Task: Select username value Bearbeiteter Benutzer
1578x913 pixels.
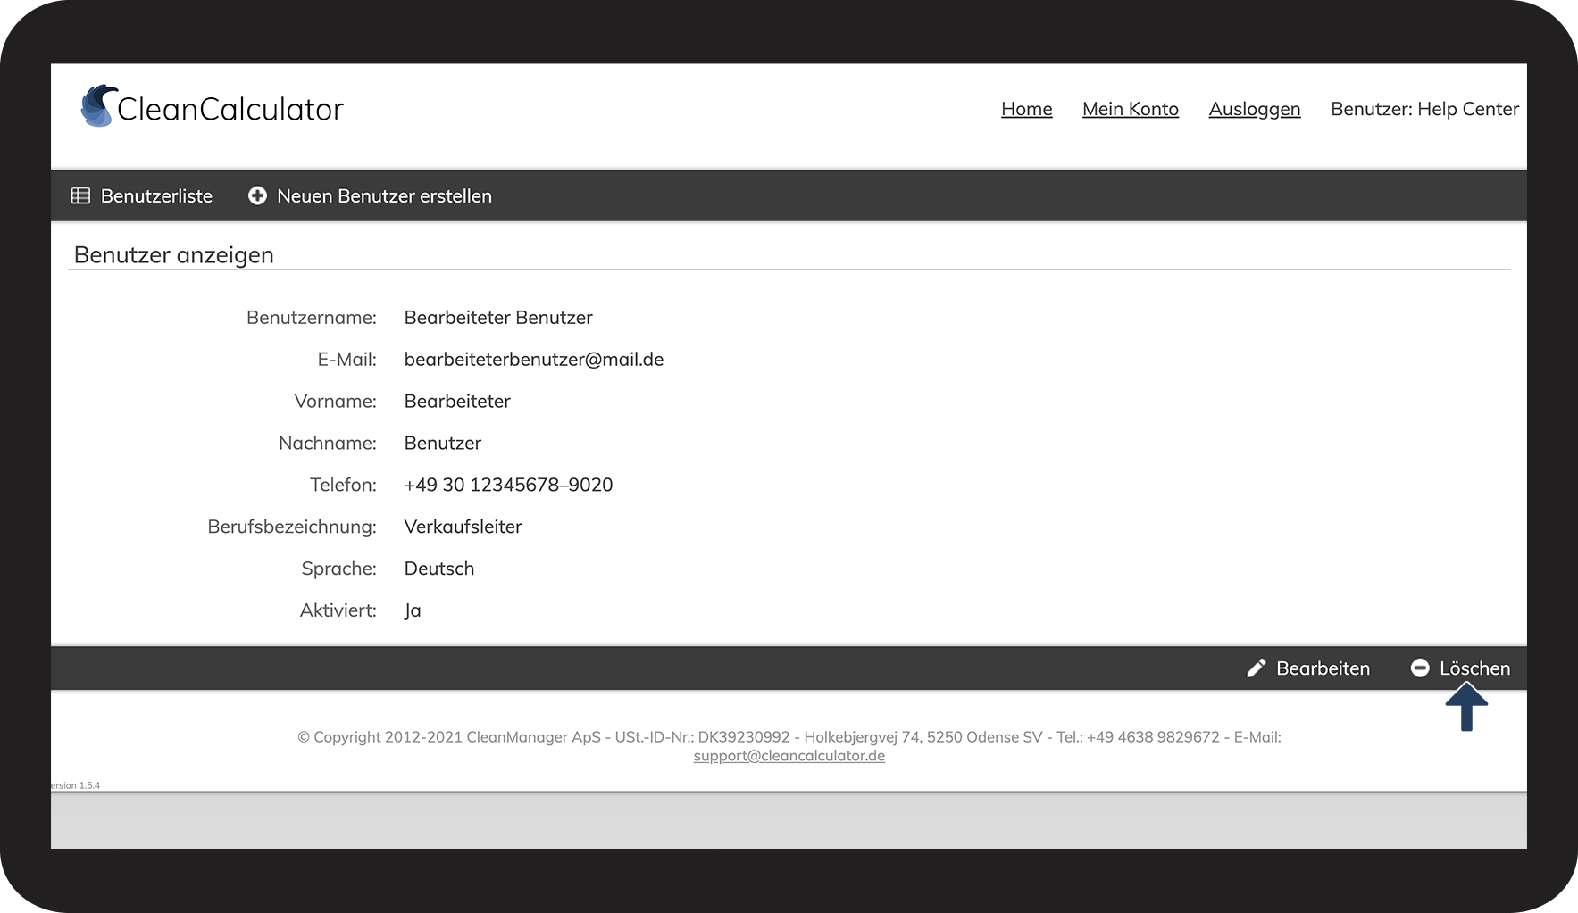Action: pos(498,318)
